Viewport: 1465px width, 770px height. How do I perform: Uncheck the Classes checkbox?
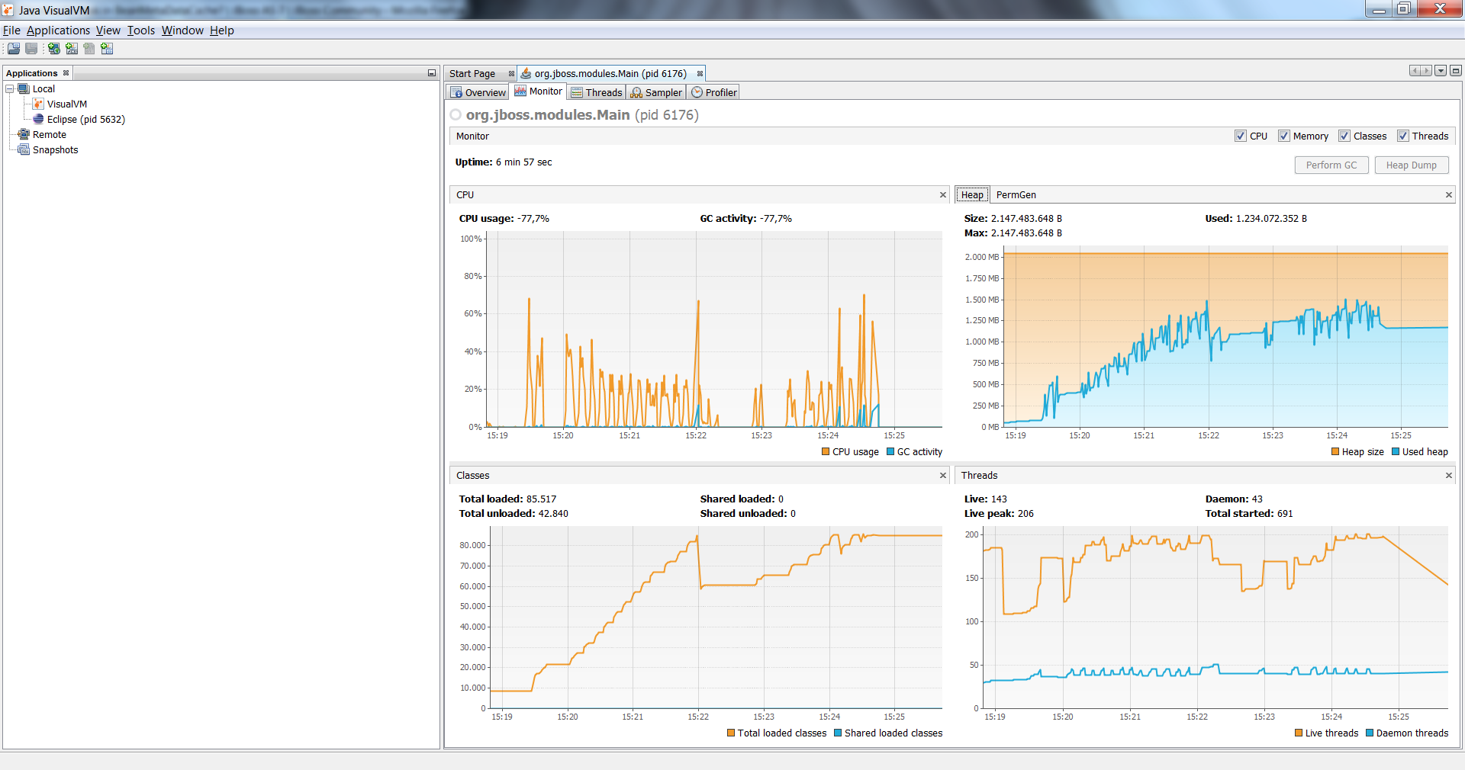coord(1344,136)
